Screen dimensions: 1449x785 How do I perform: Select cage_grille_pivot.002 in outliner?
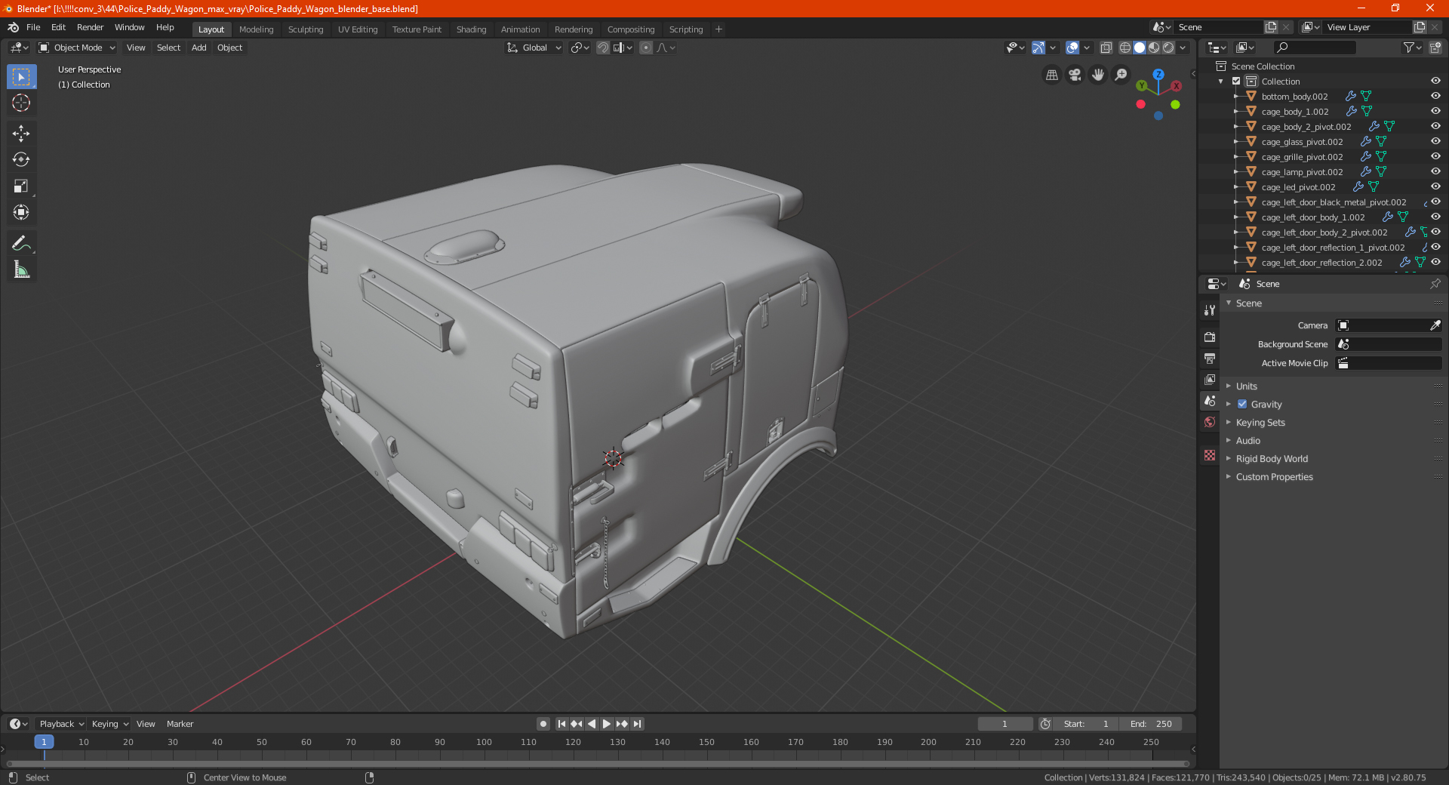[x=1302, y=157]
